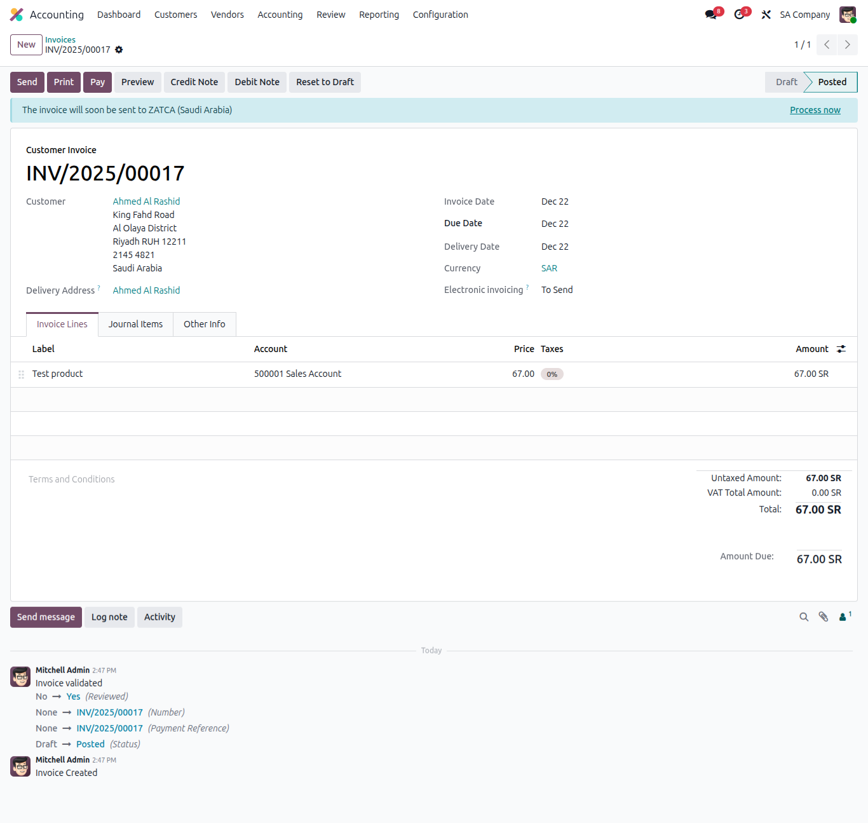Viewport: 868px width, 823px height.
Task: Click the gear icon beside INV/2025/00017
Action: (119, 50)
